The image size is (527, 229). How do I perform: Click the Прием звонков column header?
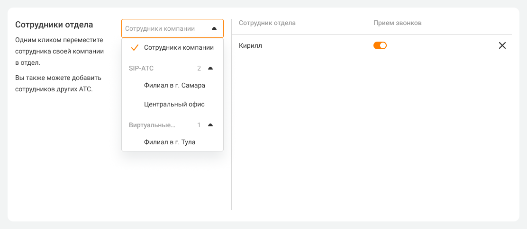pyautogui.click(x=397, y=23)
